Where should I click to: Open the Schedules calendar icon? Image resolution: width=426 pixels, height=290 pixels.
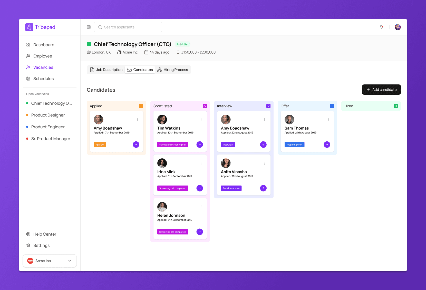(x=28, y=79)
